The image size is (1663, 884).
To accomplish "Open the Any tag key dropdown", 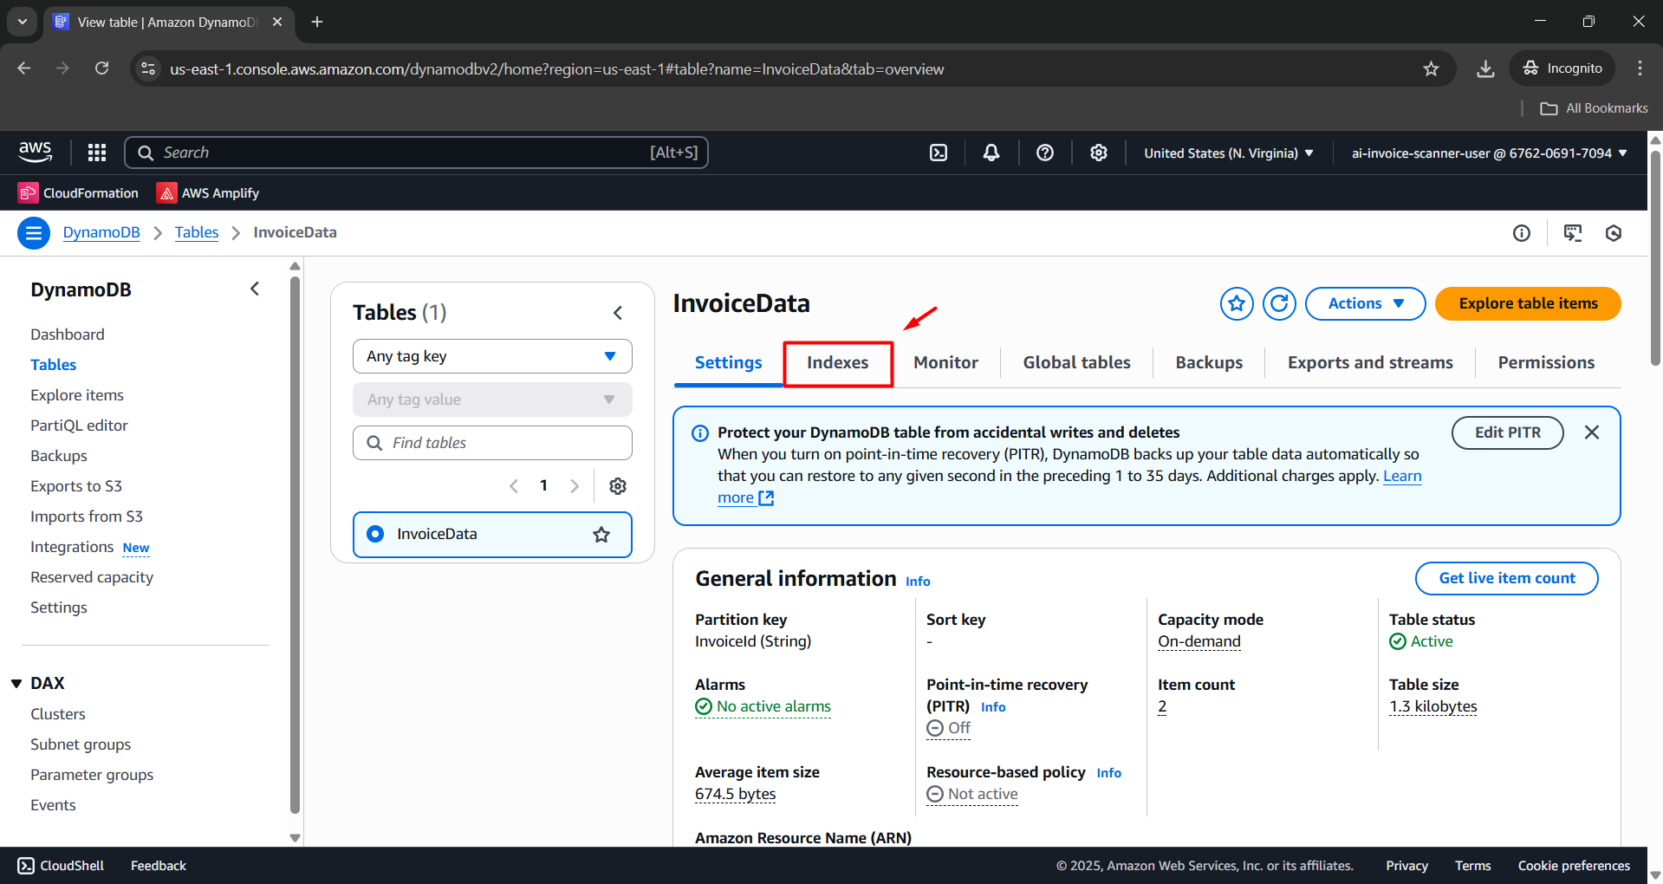I will pos(492,356).
